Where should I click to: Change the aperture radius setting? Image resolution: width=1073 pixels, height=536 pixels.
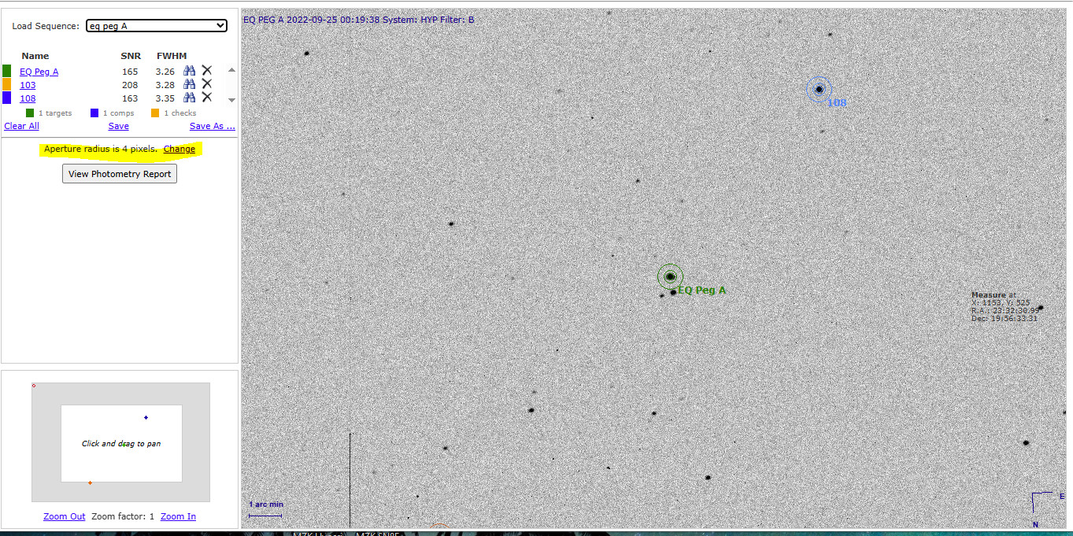(179, 149)
